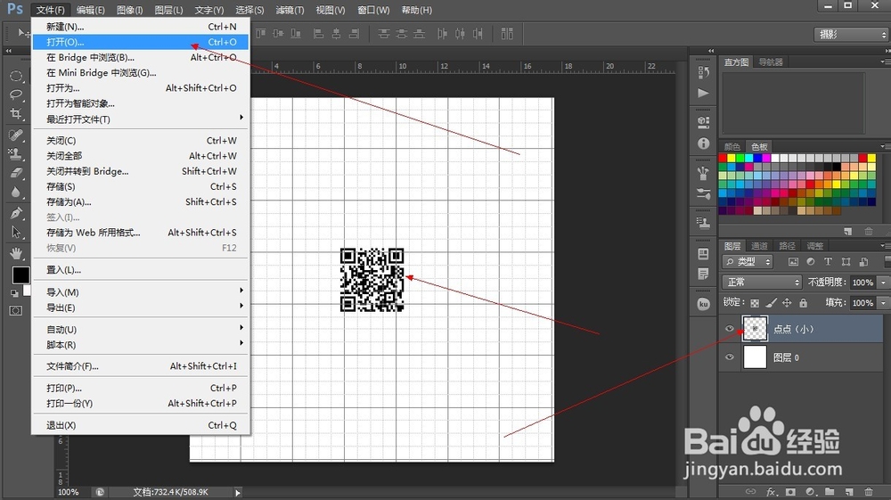Create new swatch icon in Swatches panel
This screenshot has height=500, width=891.
click(x=848, y=231)
